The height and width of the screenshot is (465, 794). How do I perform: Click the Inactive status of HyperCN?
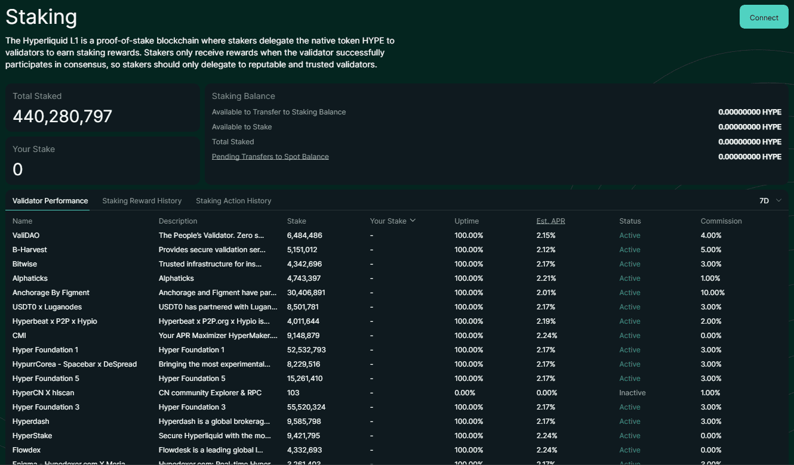(x=632, y=393)
